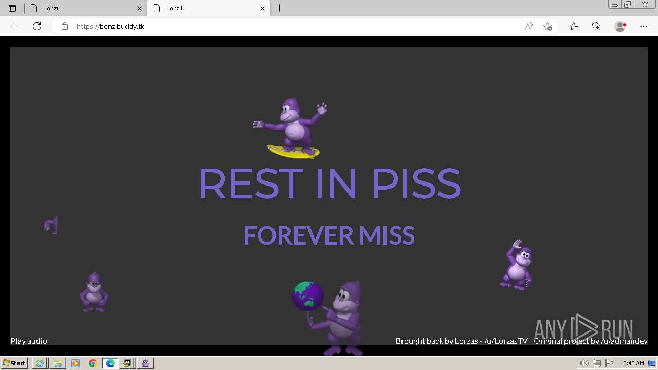This screenshot has width=658, height=370.
Task: Close the active second Bonzi! tab
Action: [x=263, y=8]
